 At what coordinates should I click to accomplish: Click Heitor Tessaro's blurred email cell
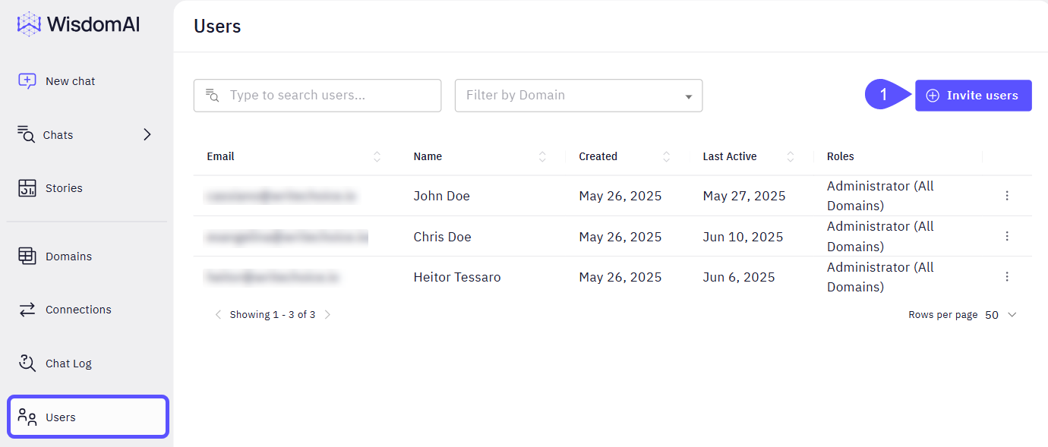(272, 277)
